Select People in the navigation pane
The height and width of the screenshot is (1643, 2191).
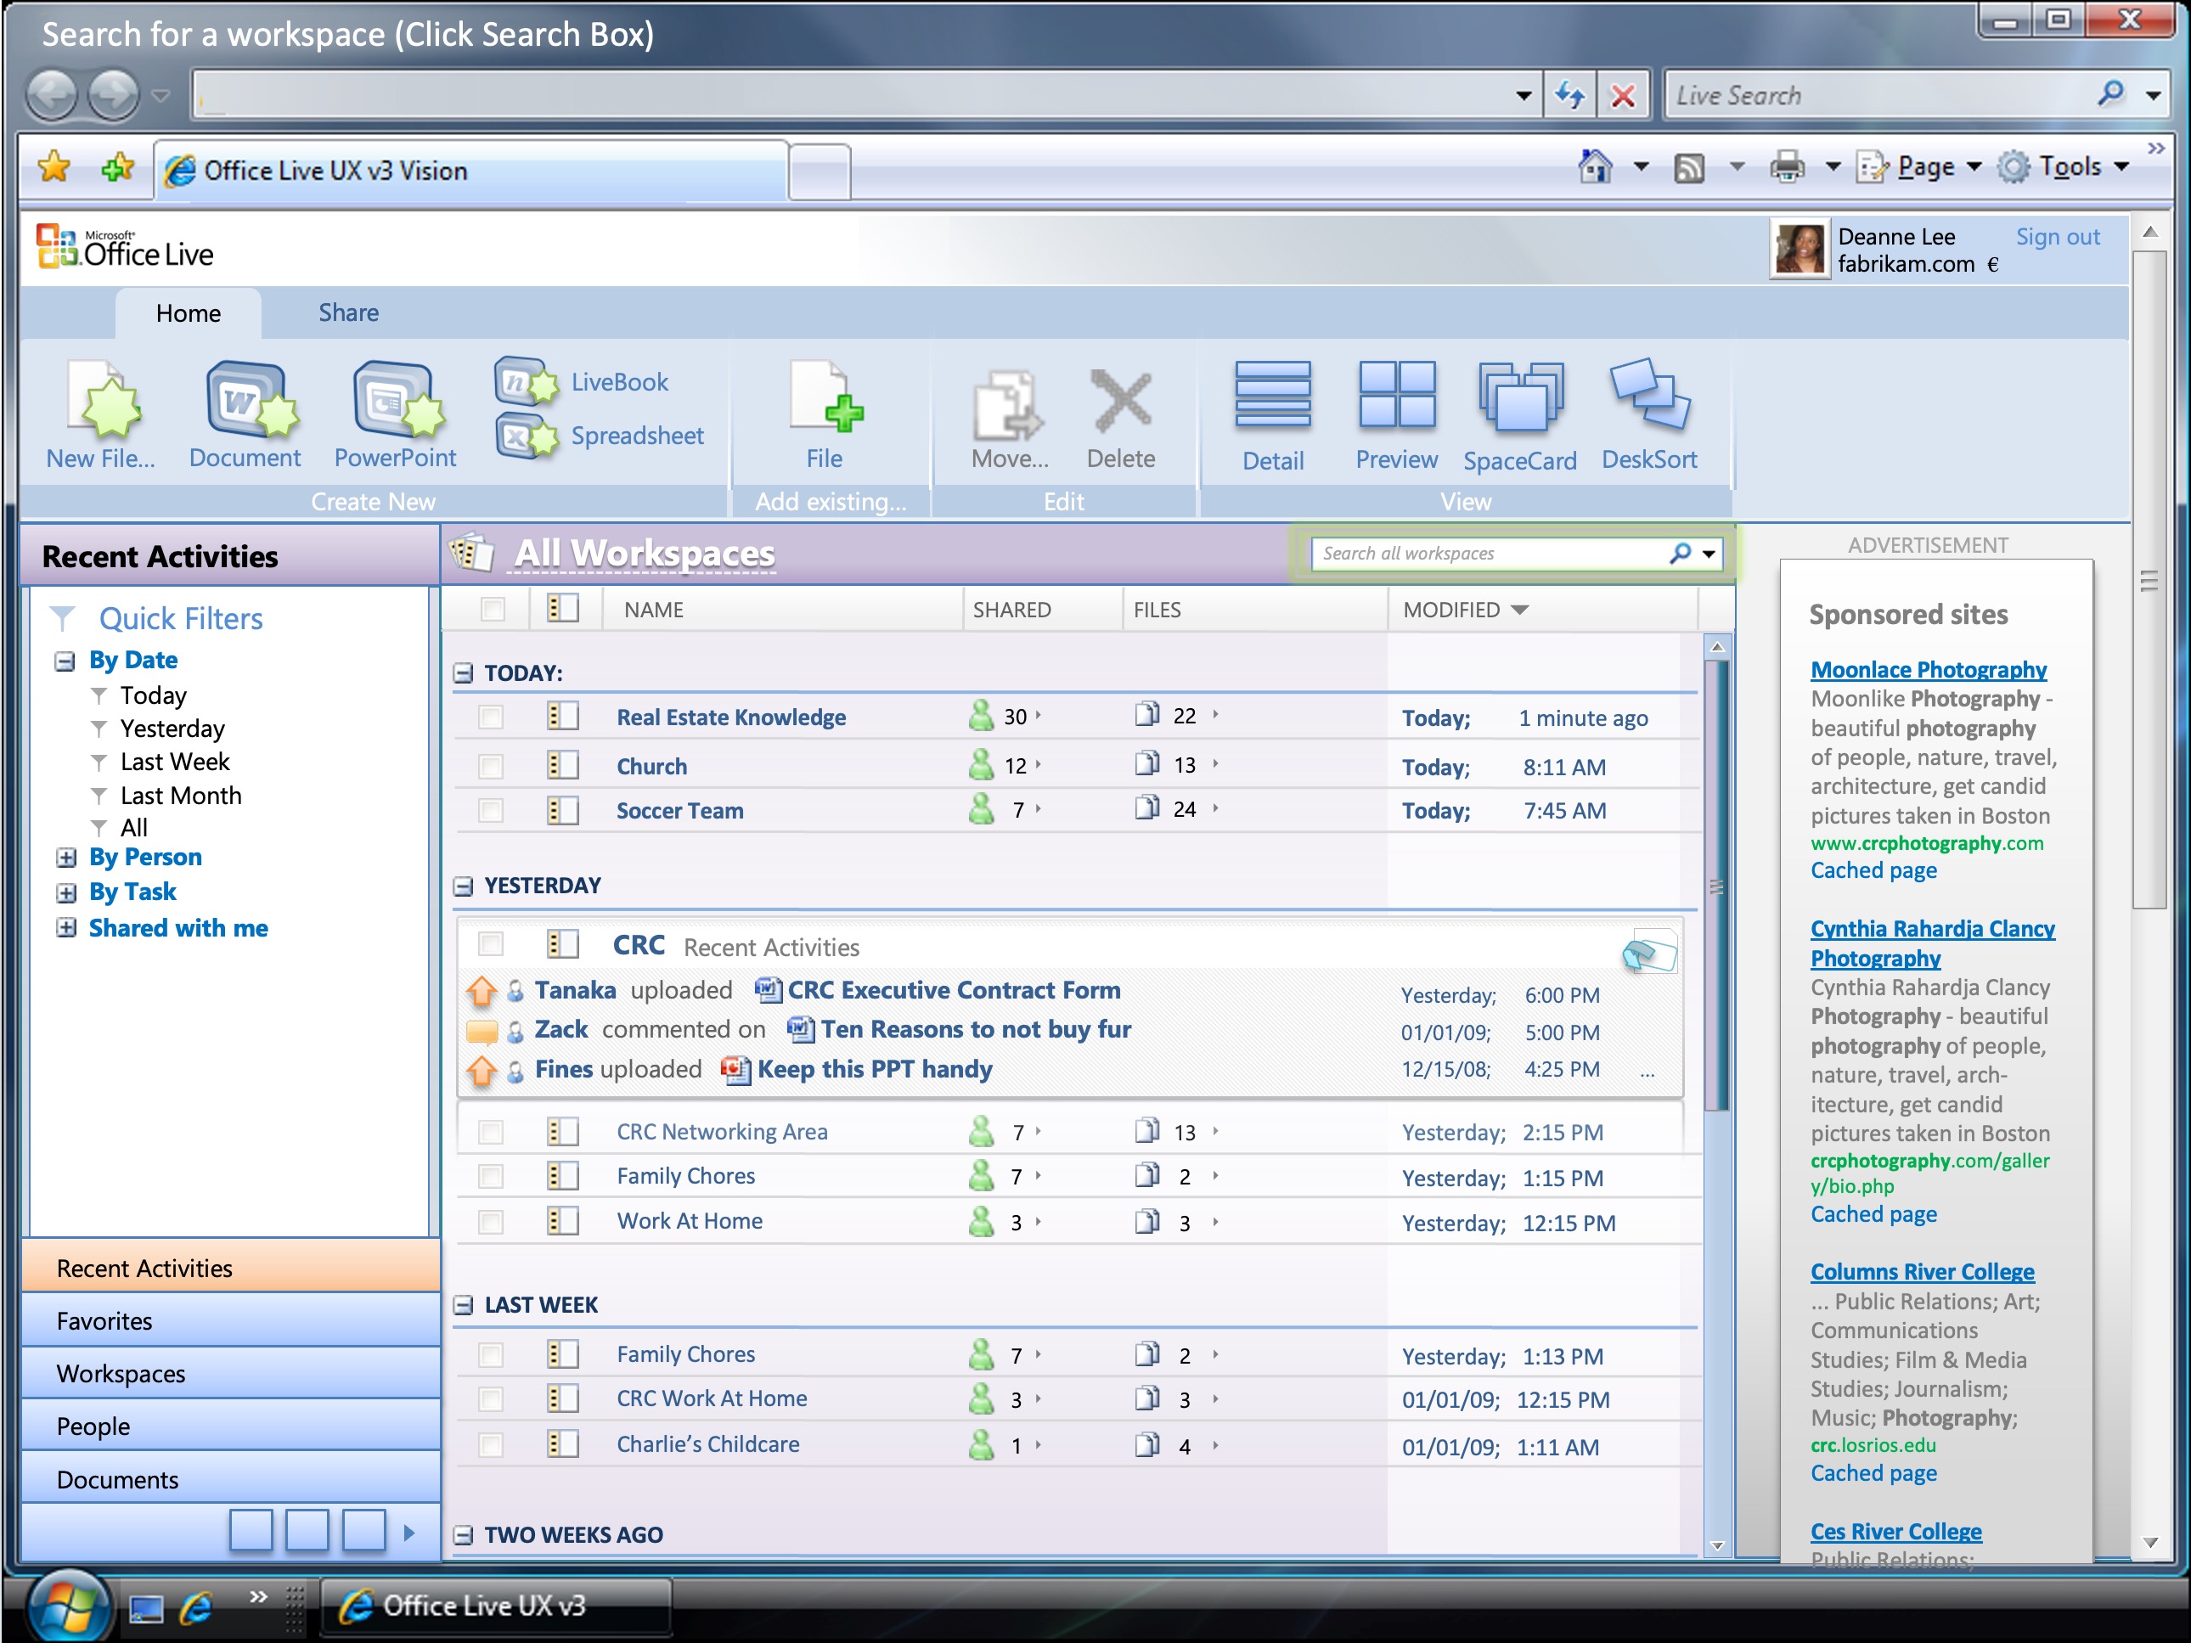click(x=230, y=1426)
